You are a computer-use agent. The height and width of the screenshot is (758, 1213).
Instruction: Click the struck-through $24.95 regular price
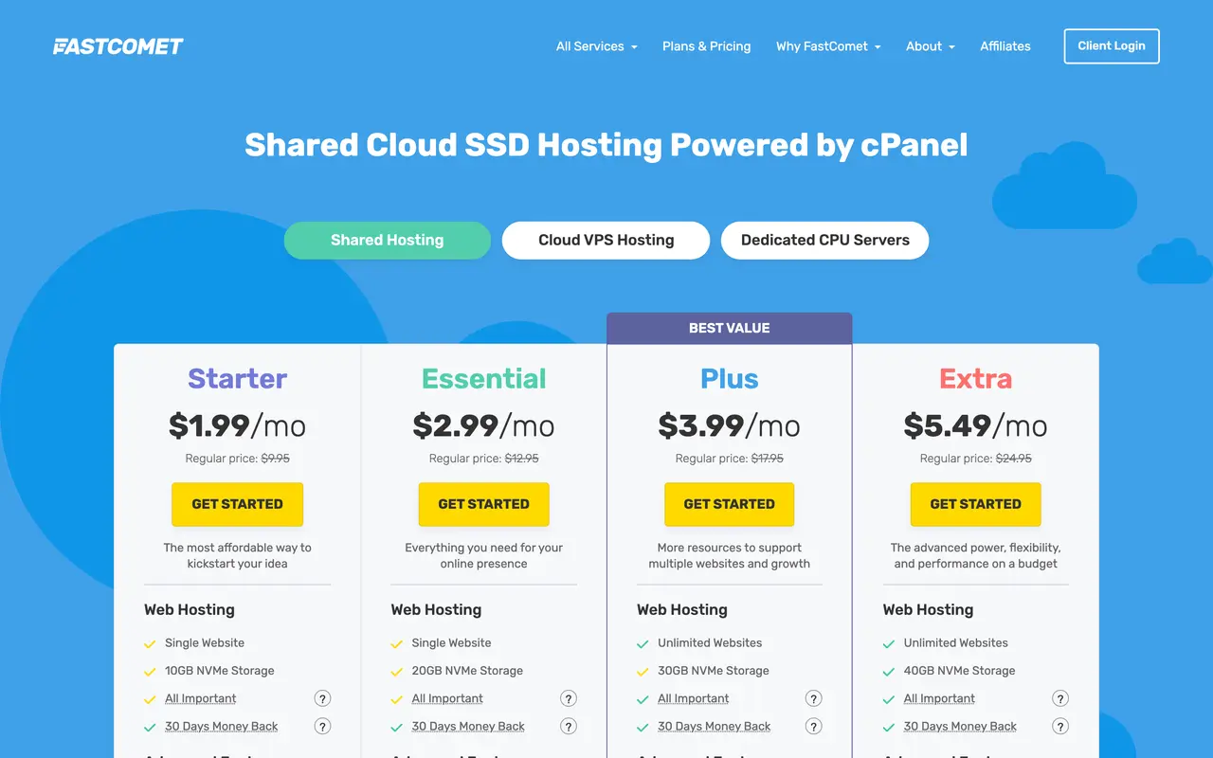point(1013,459)
